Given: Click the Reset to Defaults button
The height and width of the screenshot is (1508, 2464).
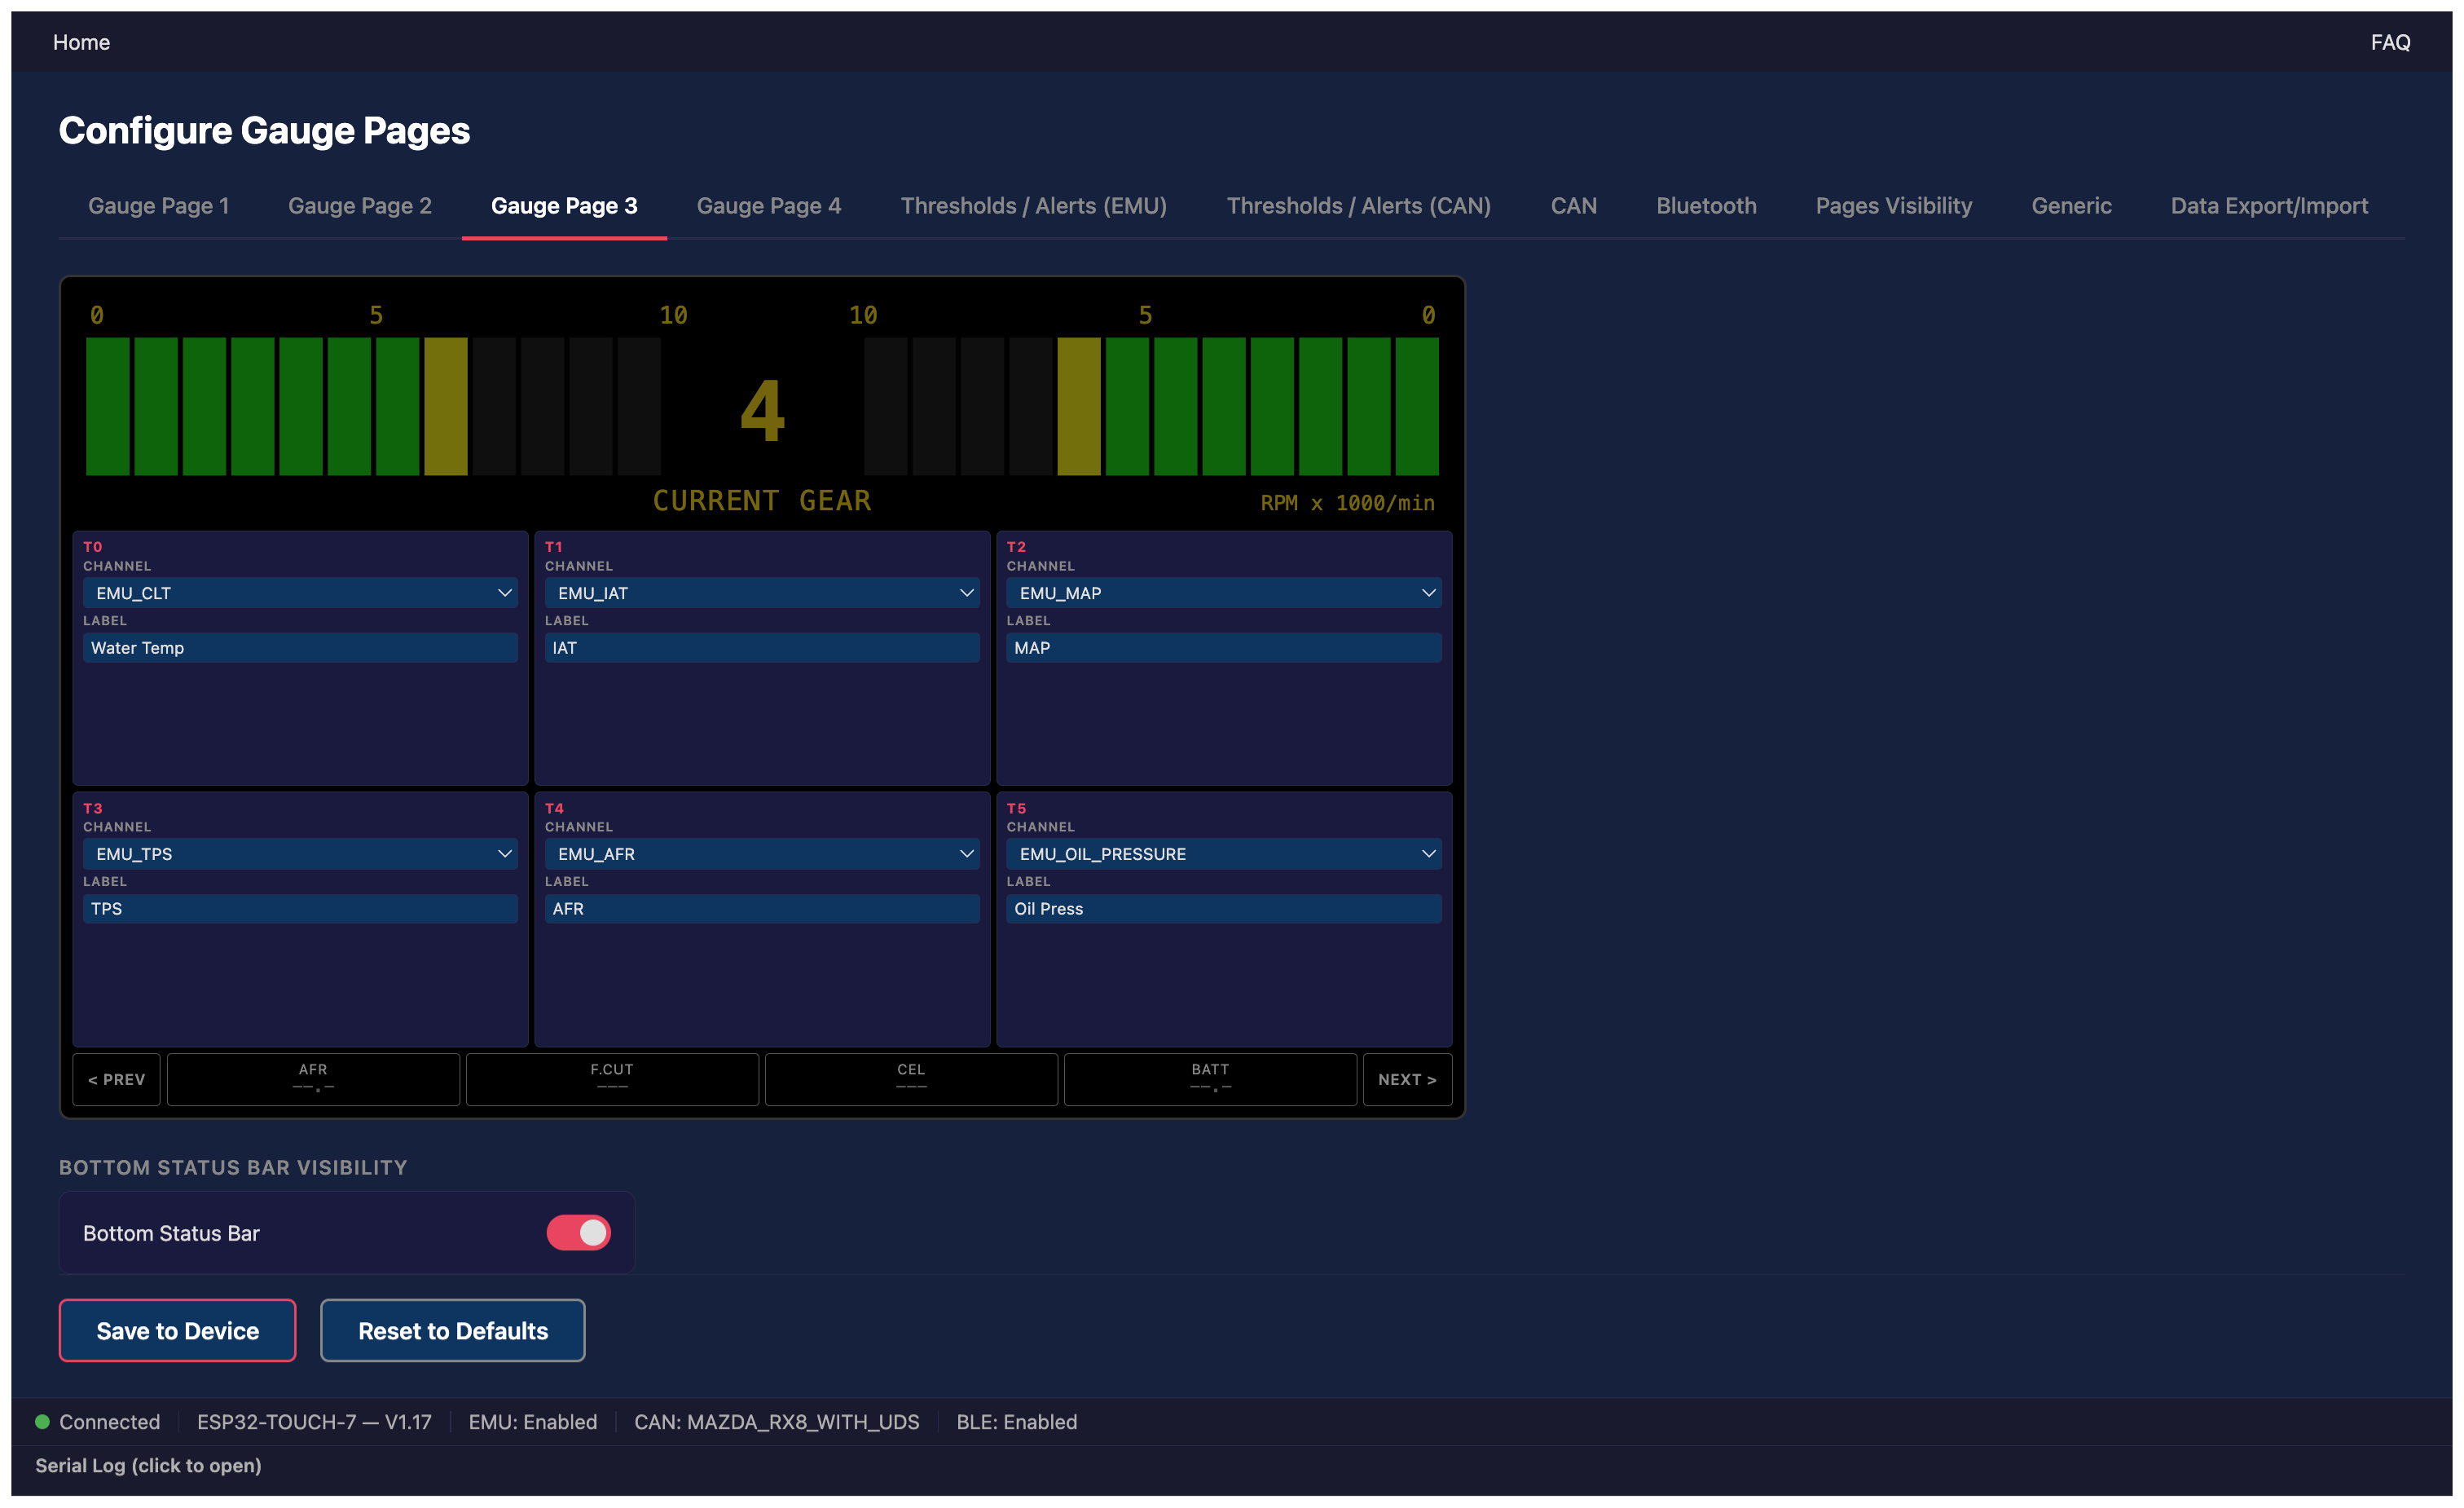Looking at the screenshot, I should (453, 1329).
